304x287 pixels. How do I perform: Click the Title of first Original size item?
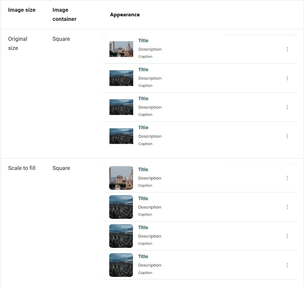143,41
